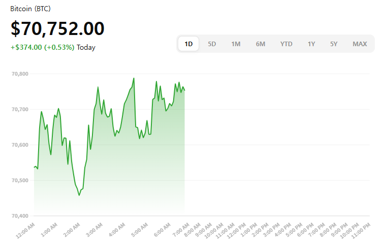Screen dimensions: 385x239
Task: Click the lowest dip on the price line
Action: [x=79, y=195]
